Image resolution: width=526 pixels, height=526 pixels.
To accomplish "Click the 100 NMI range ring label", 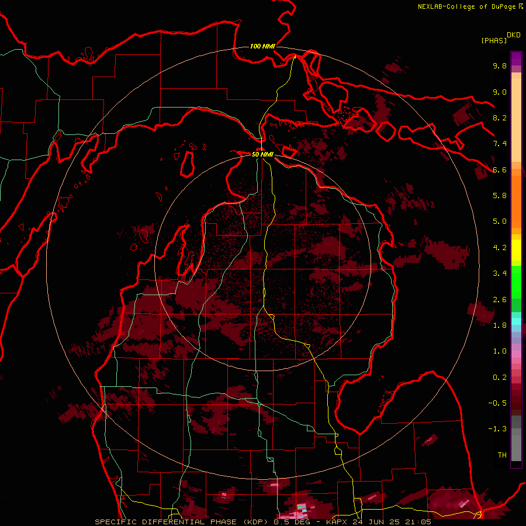I will [262, 46].
